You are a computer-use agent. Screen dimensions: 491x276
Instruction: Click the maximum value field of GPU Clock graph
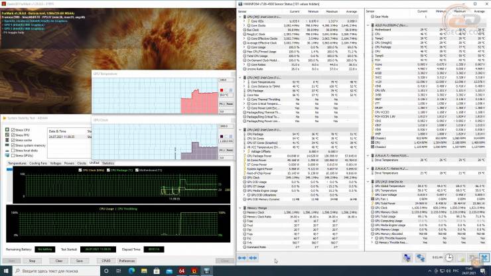point(226,126)
